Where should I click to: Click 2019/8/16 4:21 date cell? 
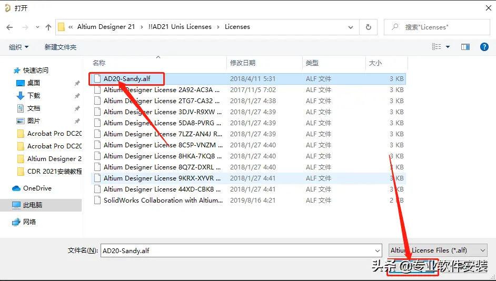click(x=253, y=200)
